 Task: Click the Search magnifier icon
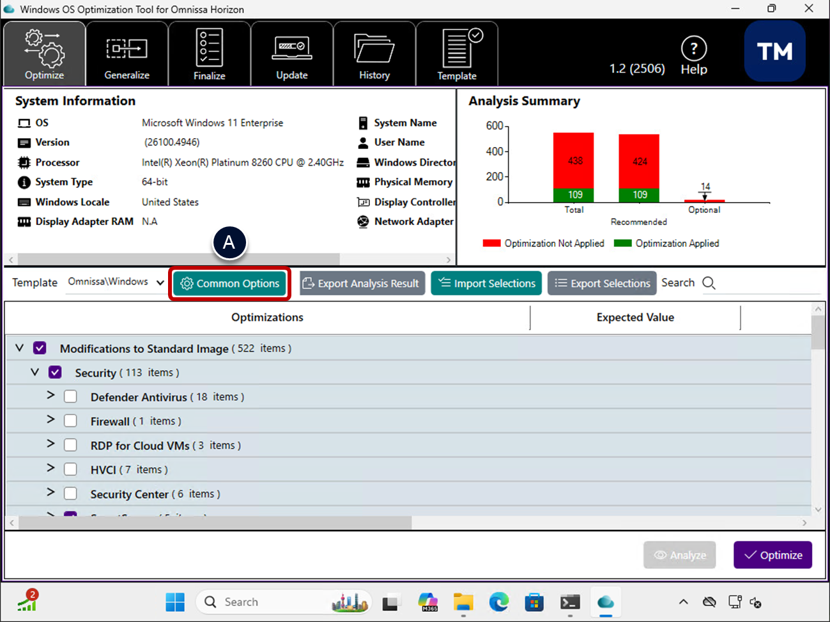(x=709, y=283)
